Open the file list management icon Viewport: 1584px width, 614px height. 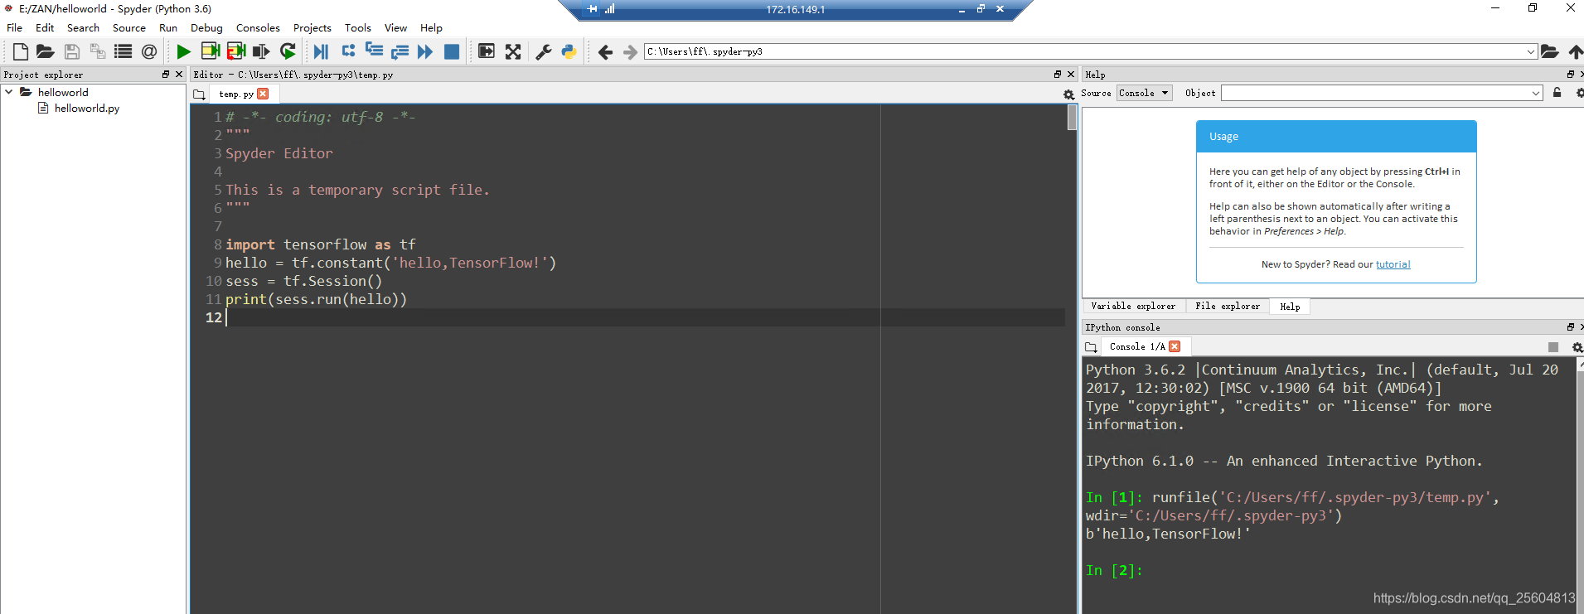point(123,51)
